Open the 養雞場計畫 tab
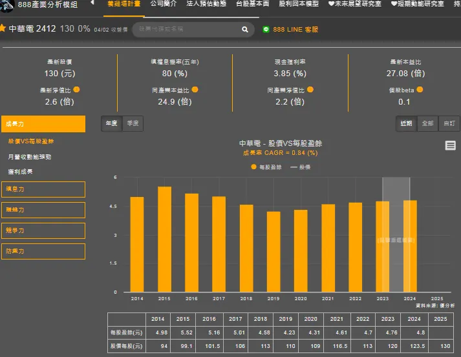Image resolution: width=461 pixels, height=357 pixels. click(124, 4)
